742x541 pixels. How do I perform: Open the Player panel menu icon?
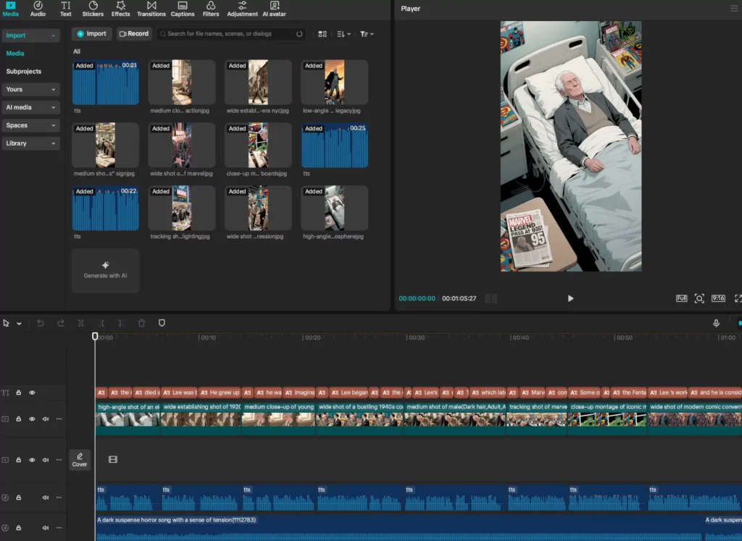(x=734, y=9)
